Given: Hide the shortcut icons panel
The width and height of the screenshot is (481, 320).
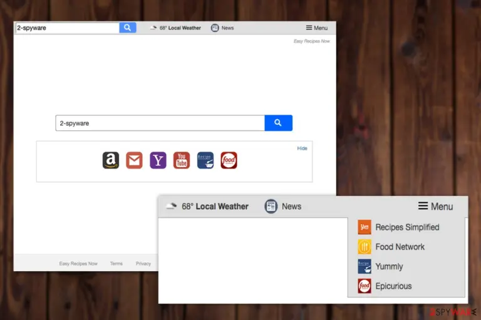Looking at the screenshot, I should [x=302, y=148].
